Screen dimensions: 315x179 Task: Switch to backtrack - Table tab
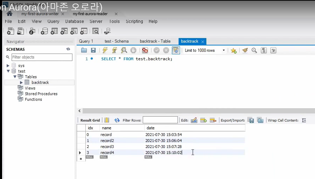point(155,41)
